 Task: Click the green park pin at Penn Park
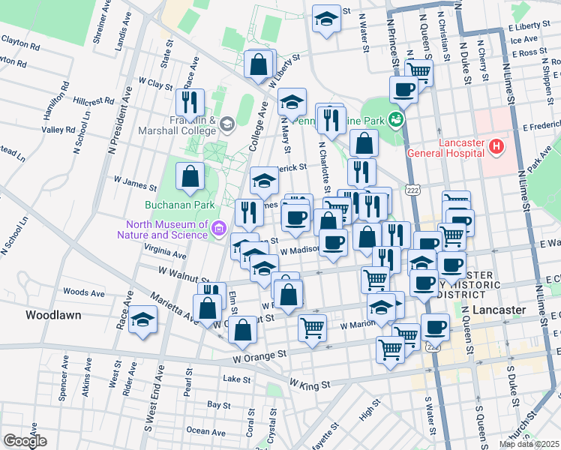tap(397, 119)
